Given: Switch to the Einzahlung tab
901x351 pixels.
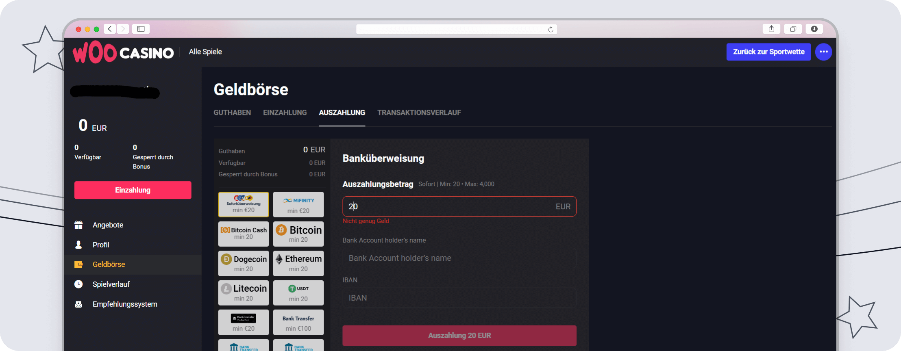Looking at the screenshot, I should pyautogui.click(x=285, y=113).
